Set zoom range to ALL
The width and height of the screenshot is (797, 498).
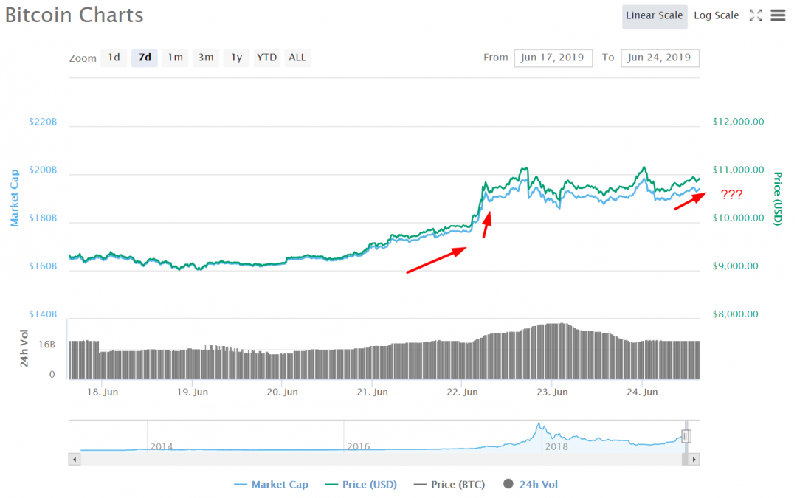coord(297,58)
